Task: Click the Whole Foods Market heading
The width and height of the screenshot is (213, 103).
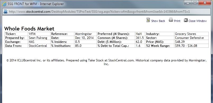Action: (29, 29)
